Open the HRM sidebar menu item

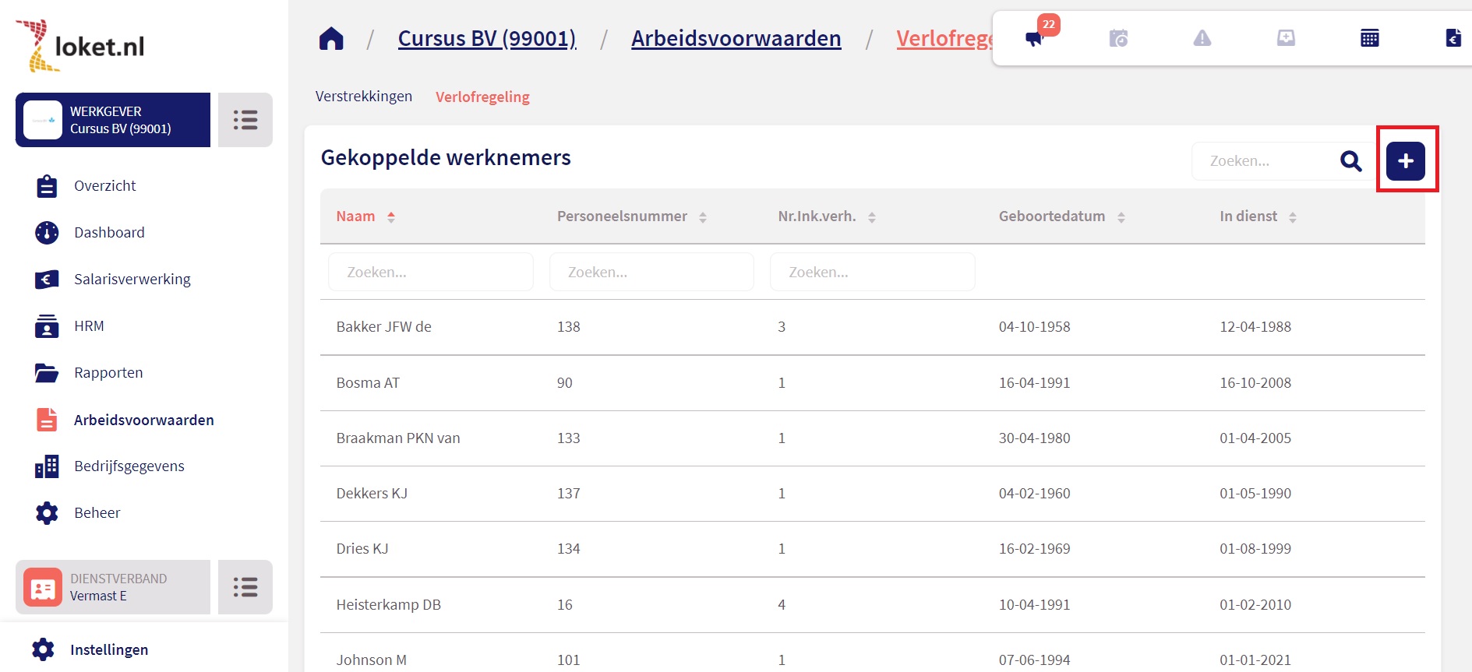coord(89,325)
